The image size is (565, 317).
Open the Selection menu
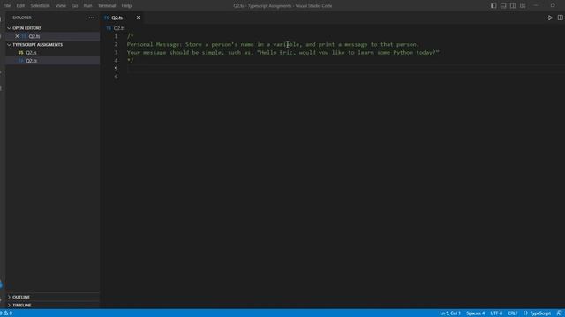pos(40,6)
